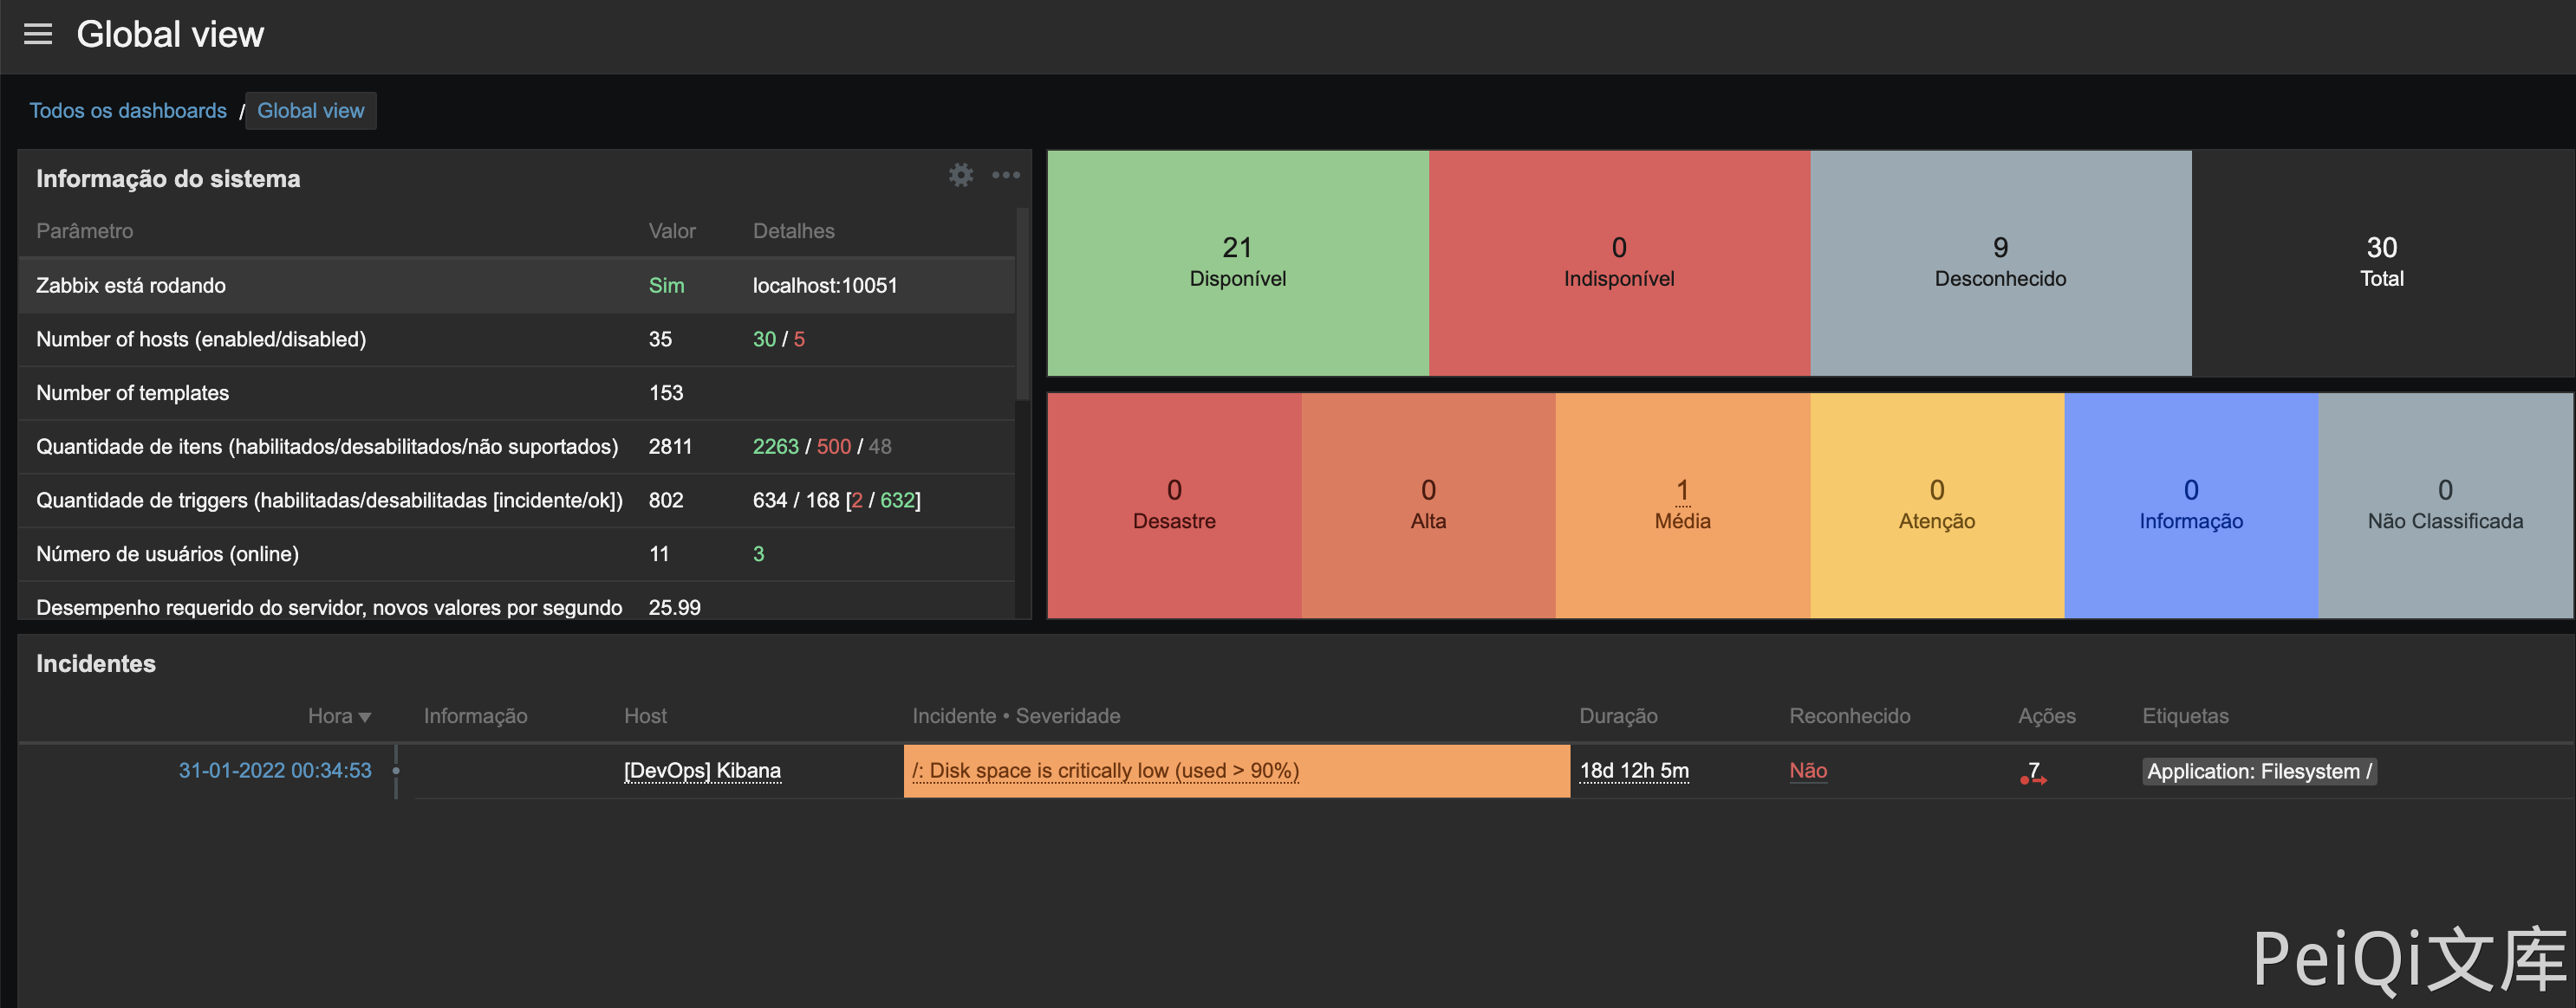This screenshot has height=1008, width=2576.
Task: Click the Média severity count 1
Action: [1682, 489]
